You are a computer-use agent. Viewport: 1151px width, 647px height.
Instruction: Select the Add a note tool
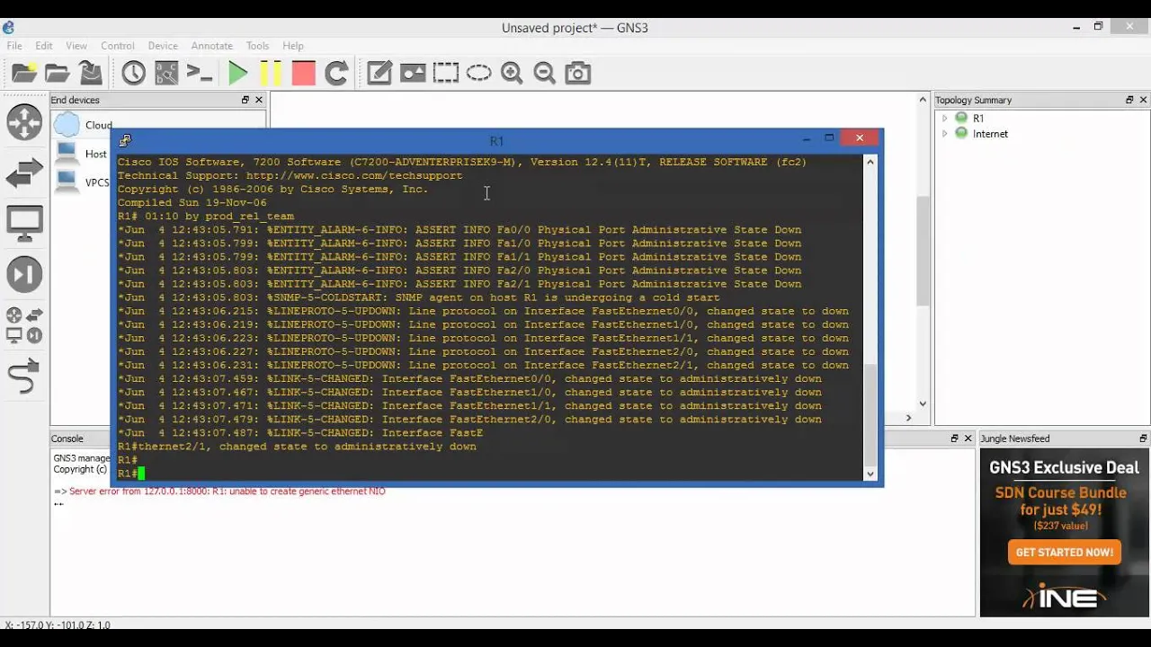(x=379, y=73)
